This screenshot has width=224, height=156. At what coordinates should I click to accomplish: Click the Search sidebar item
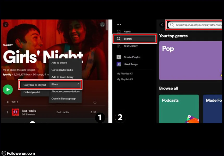tap(135, 39)
